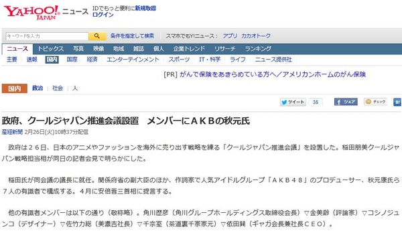This screenshot has height=241, width=402.
Task: Select IT・科学 category
Action: pyautogui.click(x=210, y=60)
